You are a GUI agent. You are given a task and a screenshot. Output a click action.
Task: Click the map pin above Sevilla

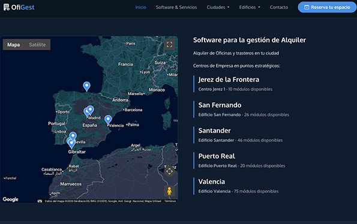pos(73,137)
